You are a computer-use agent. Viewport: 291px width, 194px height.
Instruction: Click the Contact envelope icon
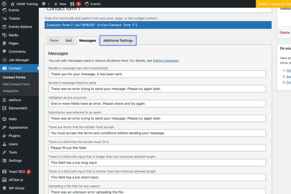4,68
